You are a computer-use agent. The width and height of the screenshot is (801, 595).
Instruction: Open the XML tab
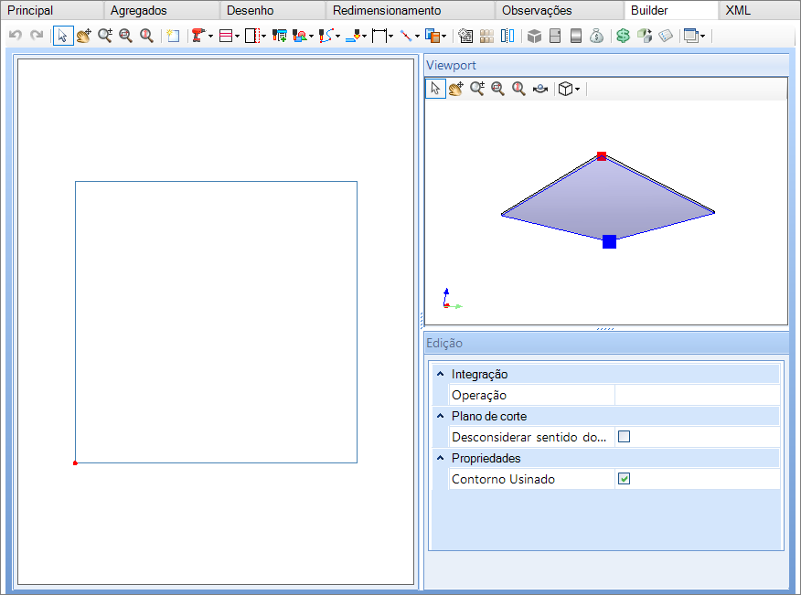[738, 10]
